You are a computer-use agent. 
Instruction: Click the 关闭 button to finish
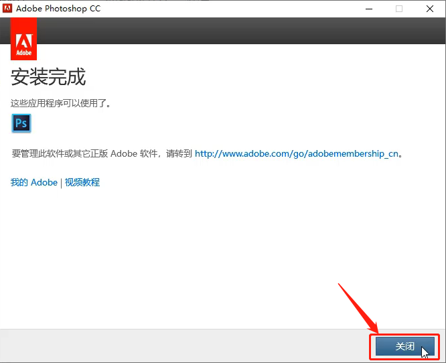[x=404, y=346]
